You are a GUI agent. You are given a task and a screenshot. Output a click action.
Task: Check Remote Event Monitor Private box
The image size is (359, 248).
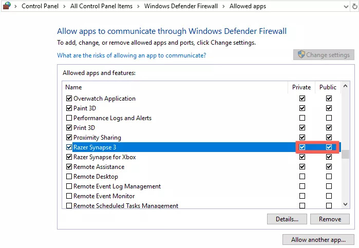tap(302, 196)
